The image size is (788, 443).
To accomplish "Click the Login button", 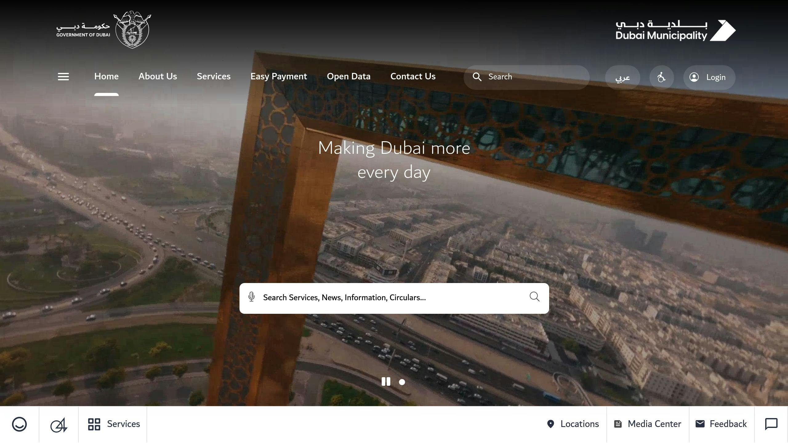I will pyautogui.click(x=710, y=77).
